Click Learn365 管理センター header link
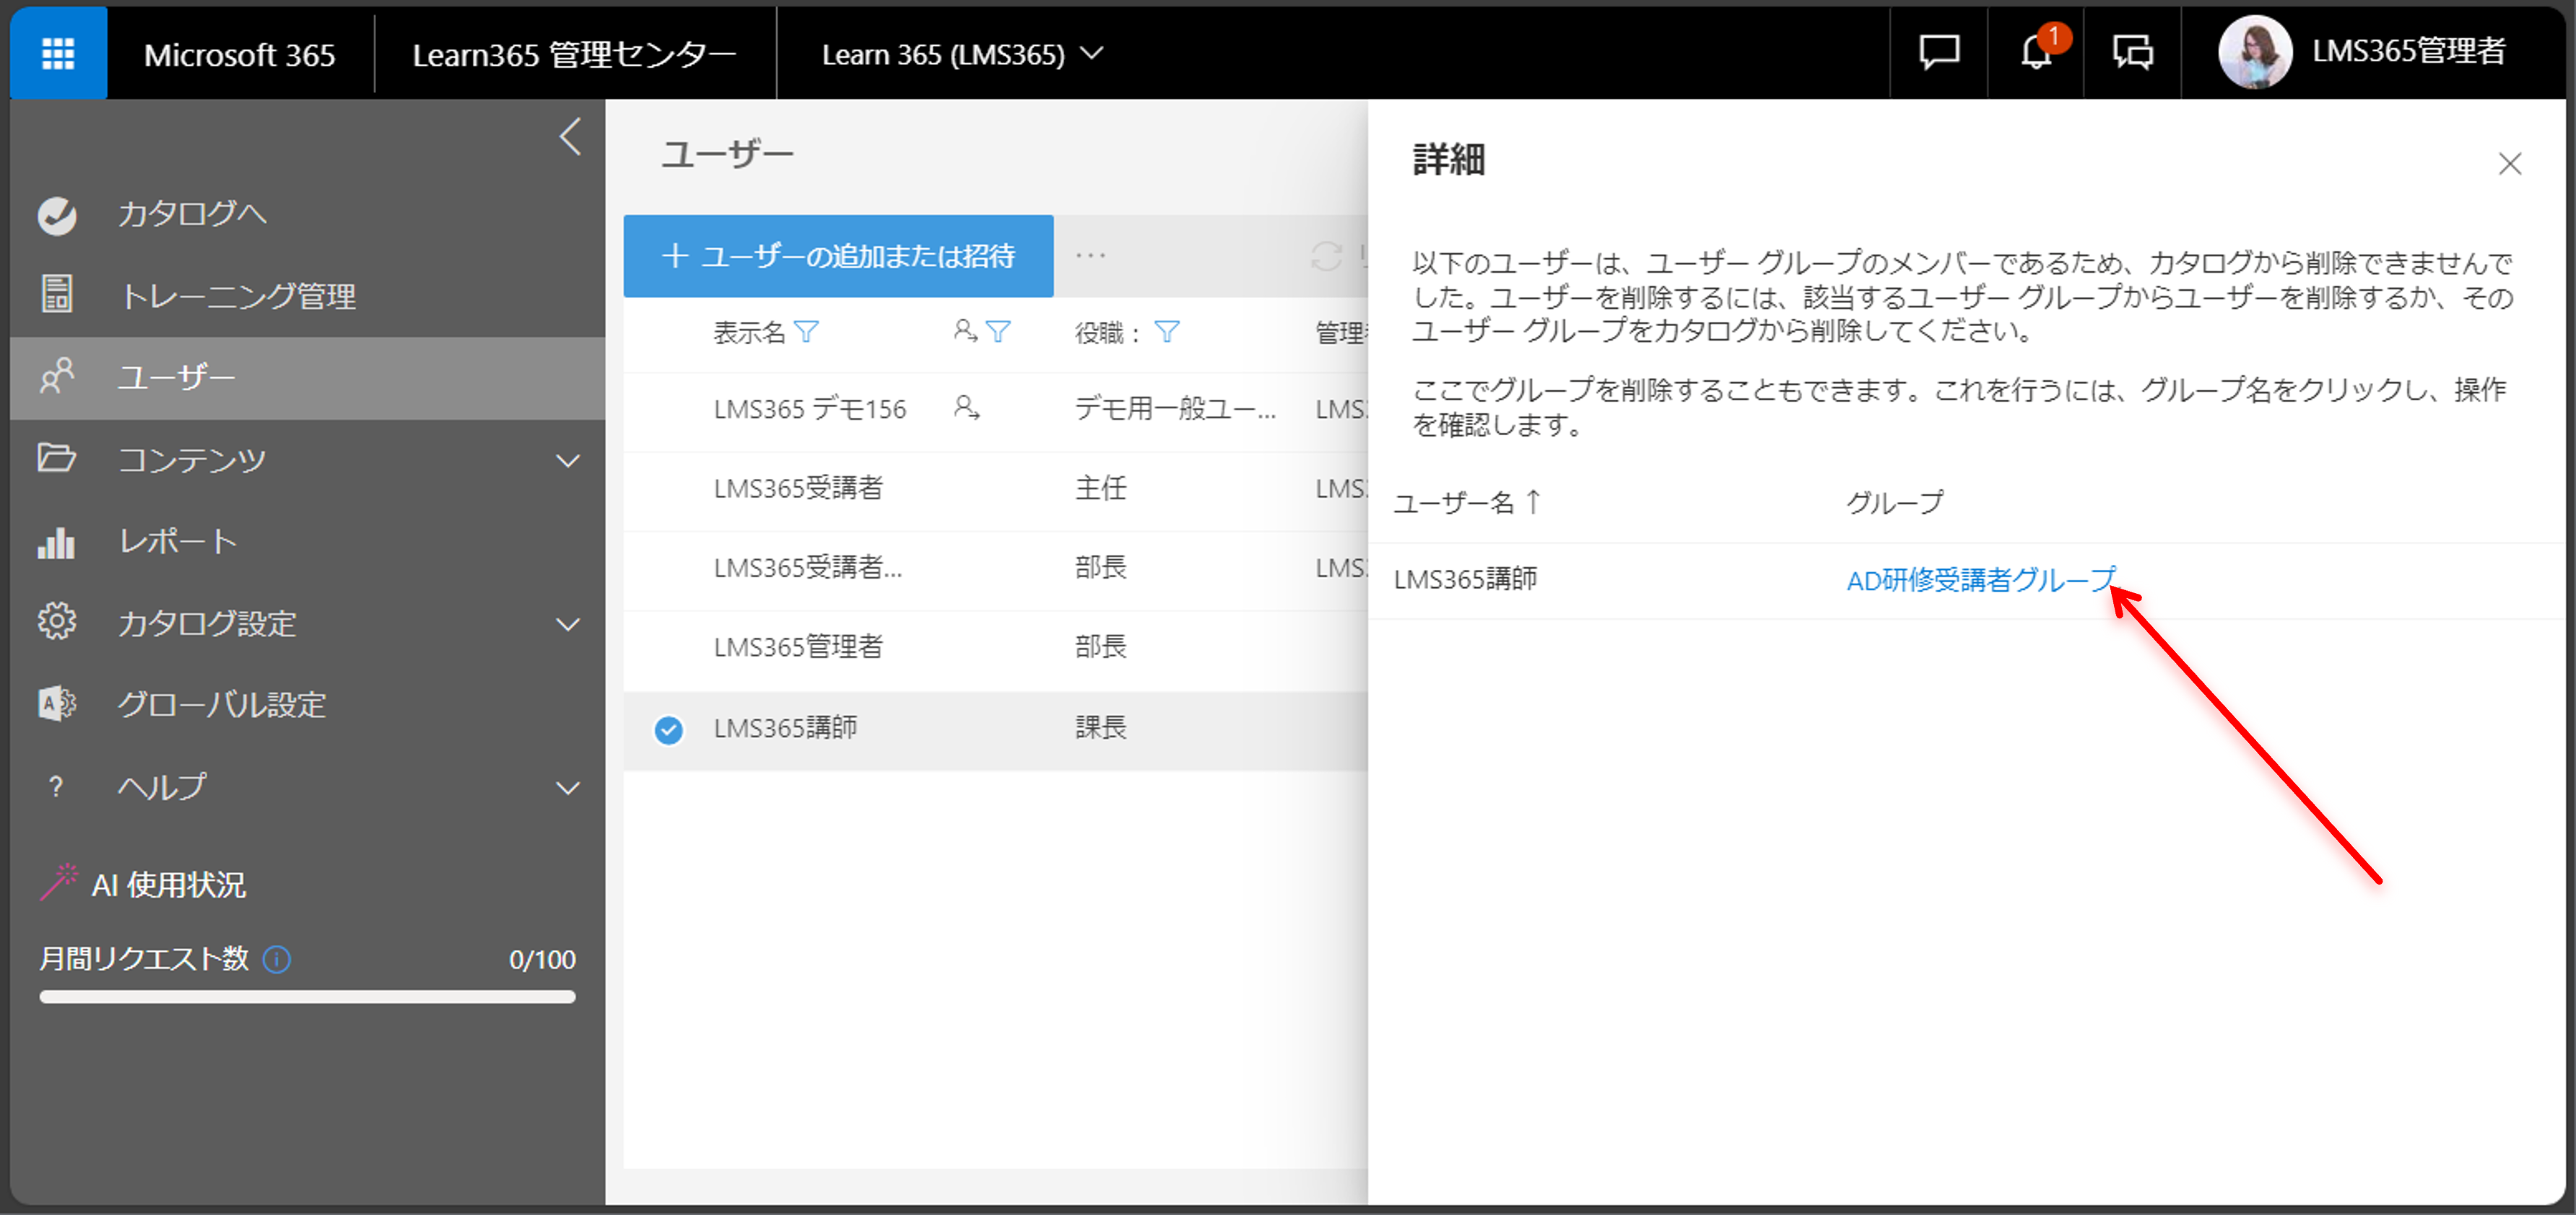This screenshot has width=2576, height=1215. coord(575,55)
